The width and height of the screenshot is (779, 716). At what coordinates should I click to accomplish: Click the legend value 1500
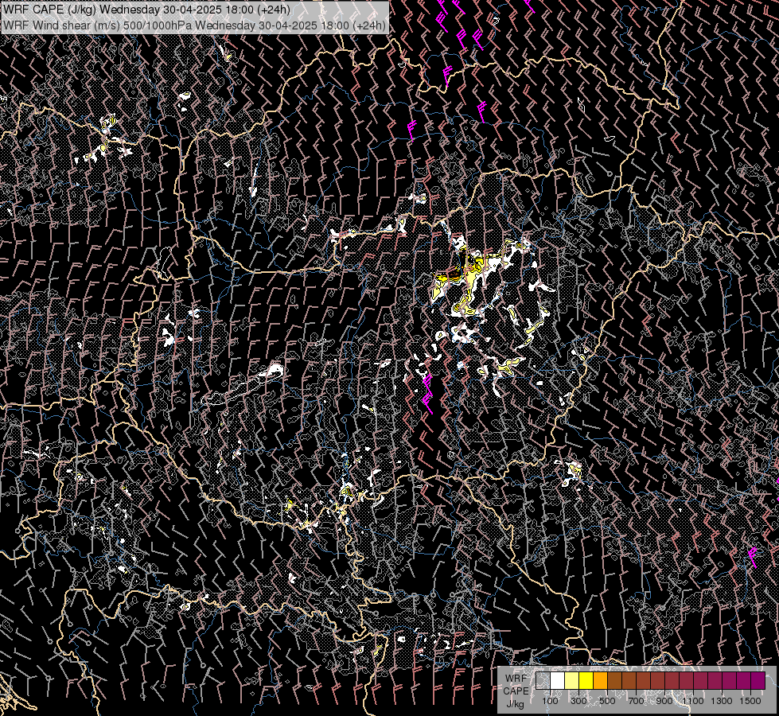coord(750,701)
